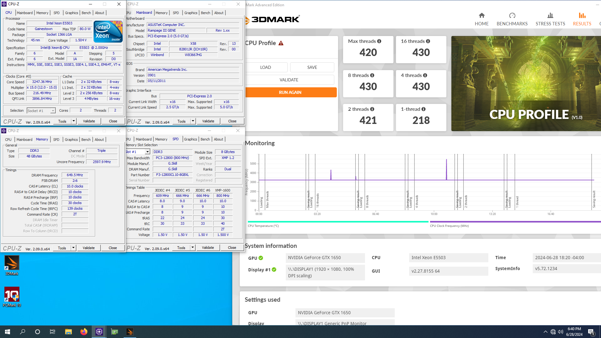
Task: Open the notification center icon
Action: click(x=591, y=332)
